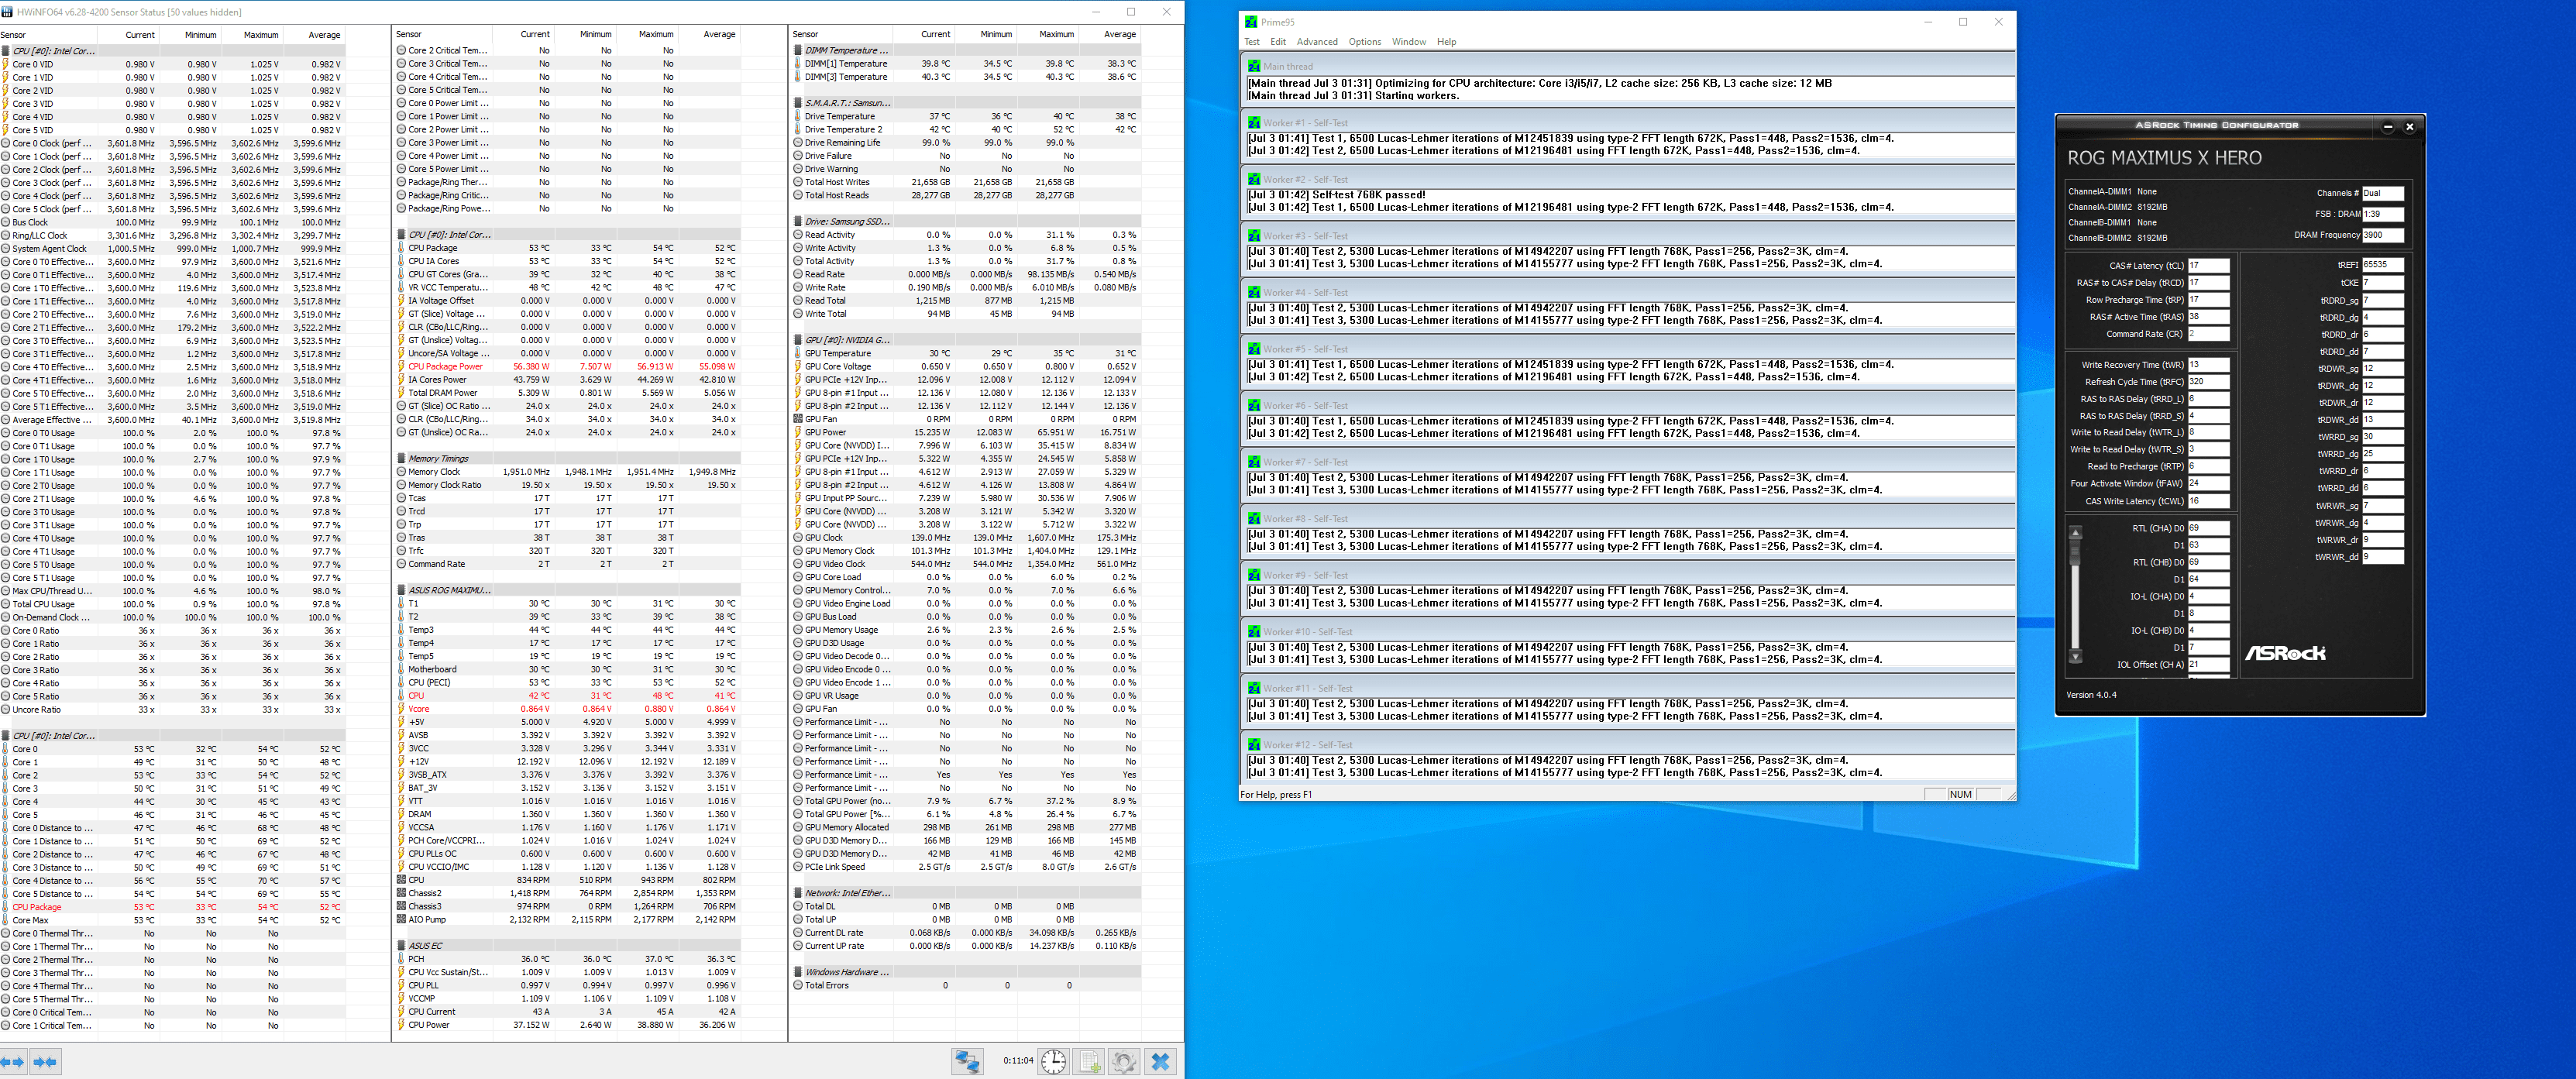The height and width of the screenshot is (1079, 2576).
Task: Click the Prime95 Main thread window icon
Action: click(x=1253, y=66)
